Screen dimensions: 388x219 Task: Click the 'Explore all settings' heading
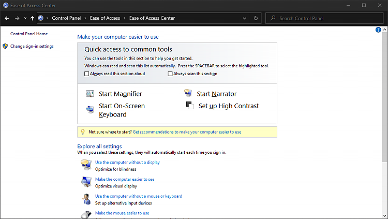point(99,146)
